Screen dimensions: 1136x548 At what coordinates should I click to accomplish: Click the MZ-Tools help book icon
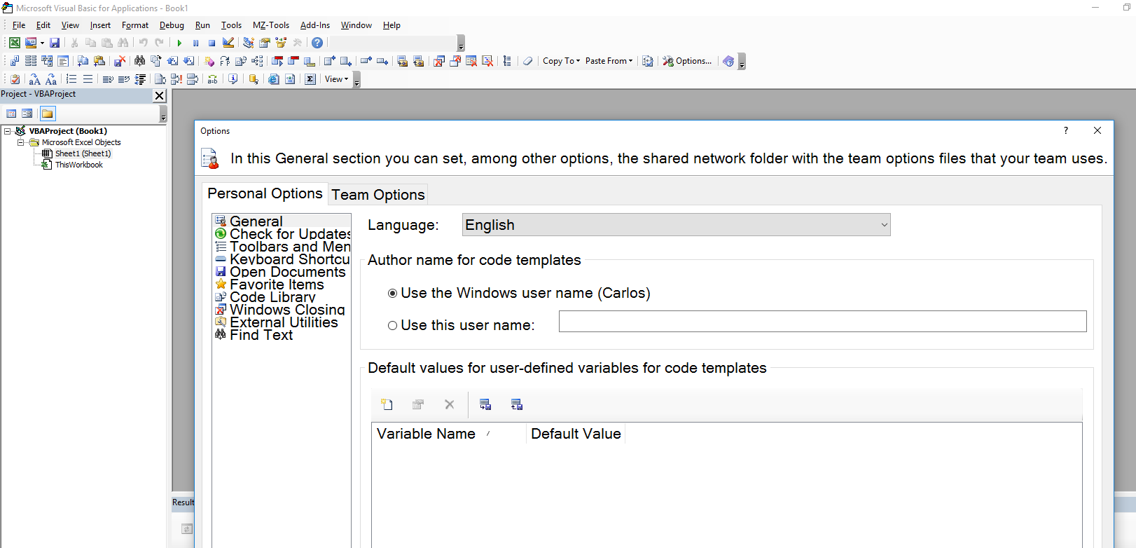pyautogui.click(x=728, y=61)
